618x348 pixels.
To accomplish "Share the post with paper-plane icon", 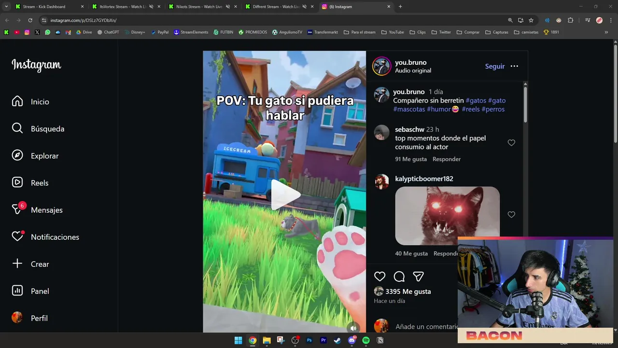I will pyautogui.click(x=418, y=276).
